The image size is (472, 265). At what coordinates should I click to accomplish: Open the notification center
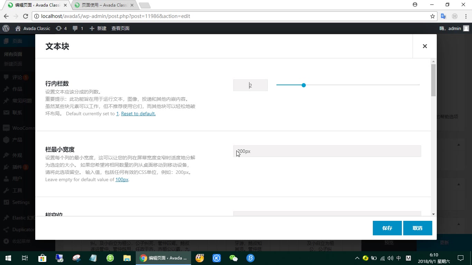[x=461, y=258]
